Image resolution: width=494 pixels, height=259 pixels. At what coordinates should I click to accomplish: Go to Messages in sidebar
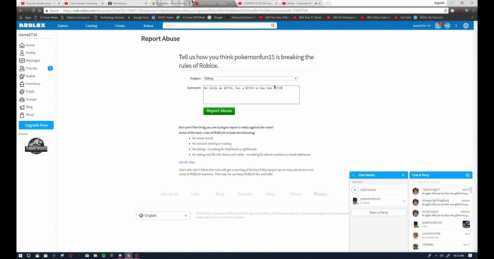30,61
